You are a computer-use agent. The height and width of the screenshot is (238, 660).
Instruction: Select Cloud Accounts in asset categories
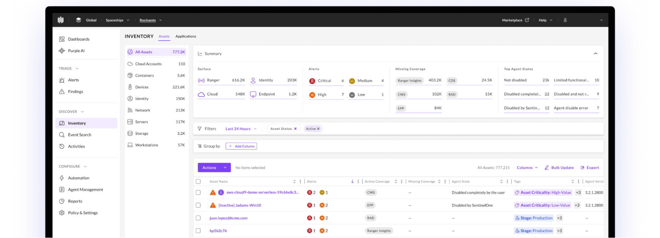pos(148,64)
